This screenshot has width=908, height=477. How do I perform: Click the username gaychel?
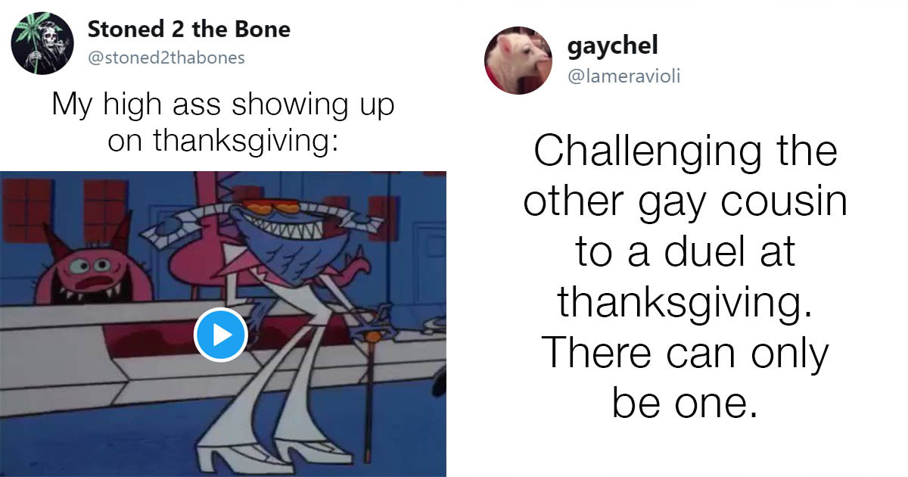coord(612,45)
